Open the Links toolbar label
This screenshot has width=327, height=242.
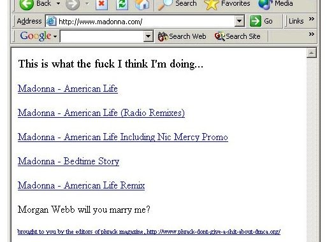pyautogui.click(x=296, y=21)
